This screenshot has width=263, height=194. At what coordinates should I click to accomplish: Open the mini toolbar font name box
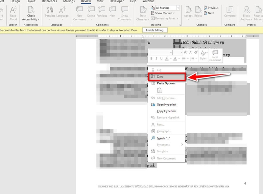point(160,53)
